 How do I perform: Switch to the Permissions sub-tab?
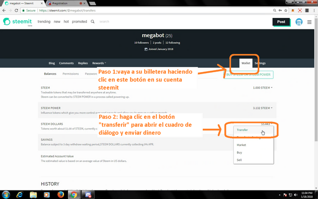click(71, 74)
